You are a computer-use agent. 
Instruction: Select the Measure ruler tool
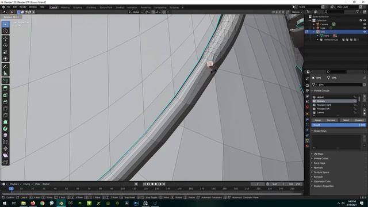point(5,73)
